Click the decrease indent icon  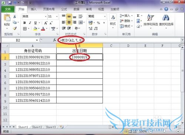pyautogui.click(x=64, y=28)
